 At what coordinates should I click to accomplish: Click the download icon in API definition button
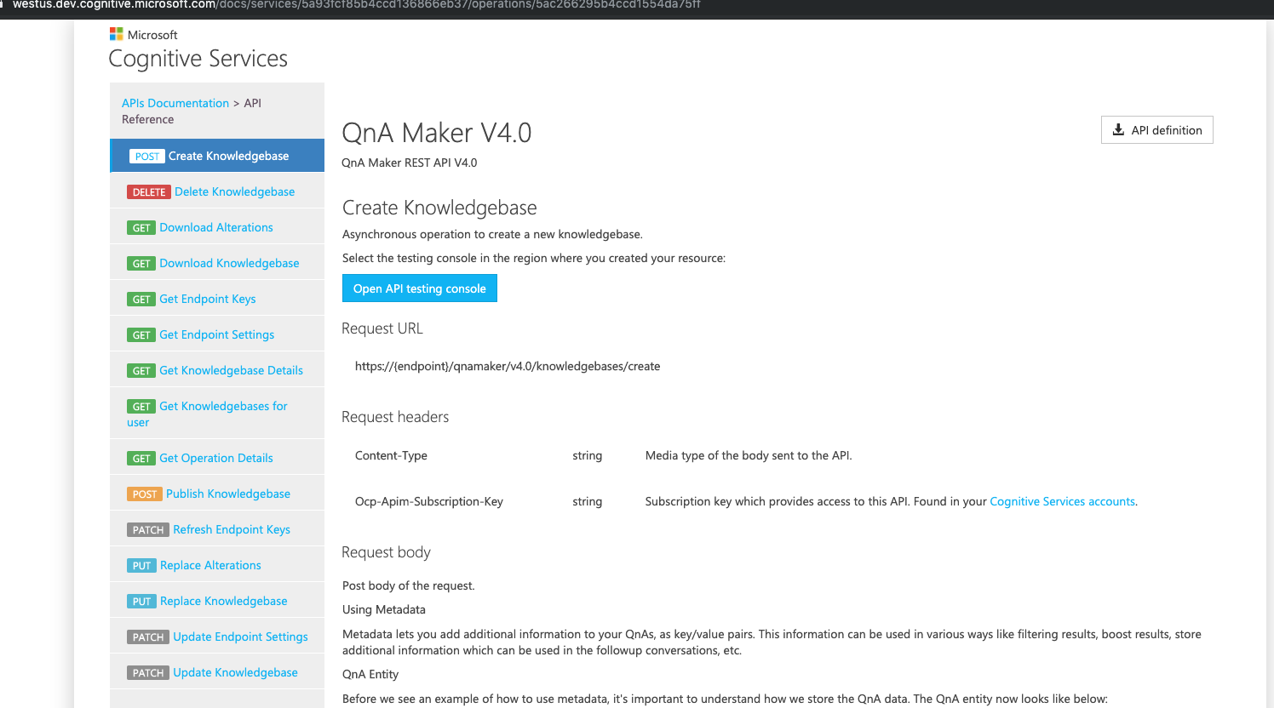click(1118, 130)
